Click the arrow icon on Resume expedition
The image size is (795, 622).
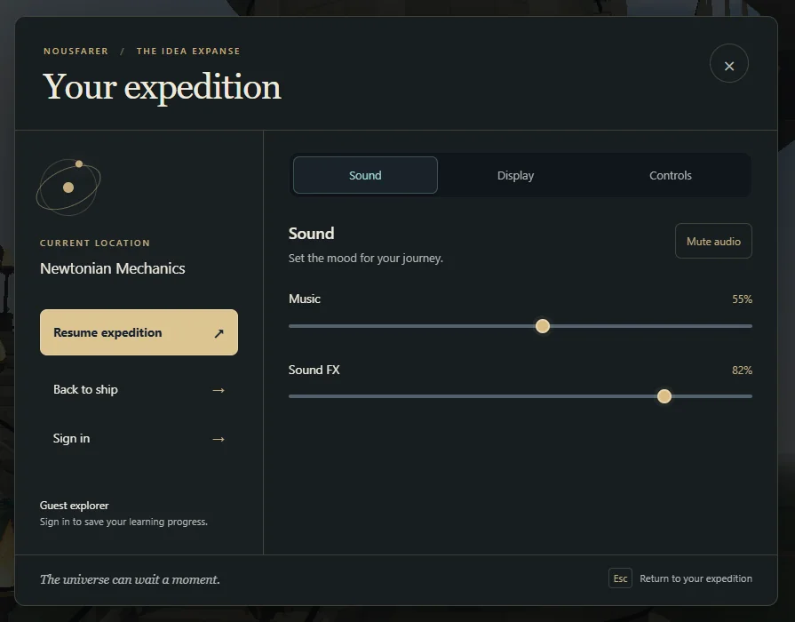219,333
